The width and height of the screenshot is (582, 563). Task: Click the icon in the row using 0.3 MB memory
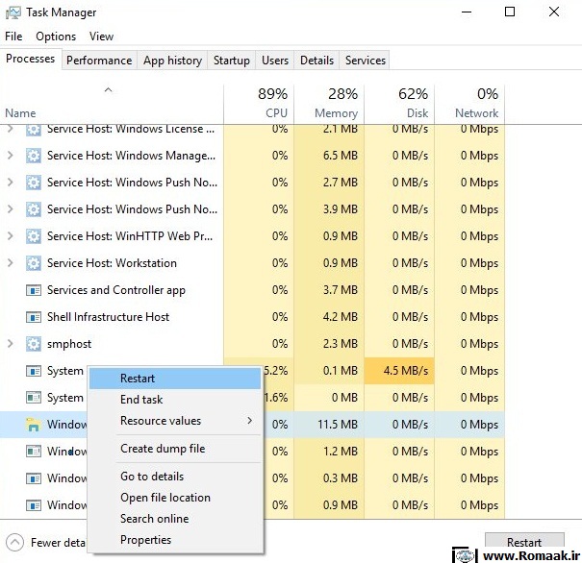point(34,478)
